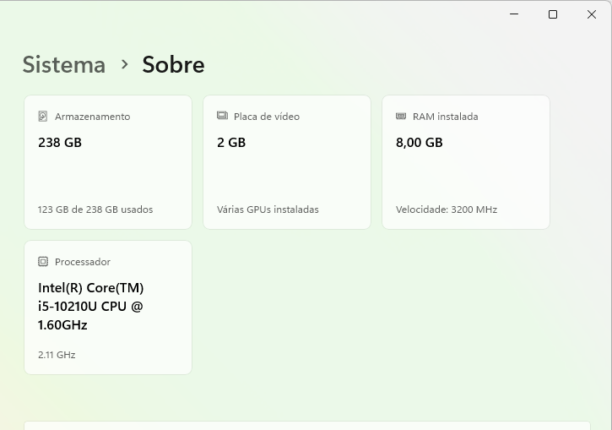612x430 pixels.
Task: Click the Placa de vídeo monitor icon
Action: coord(222,117)
